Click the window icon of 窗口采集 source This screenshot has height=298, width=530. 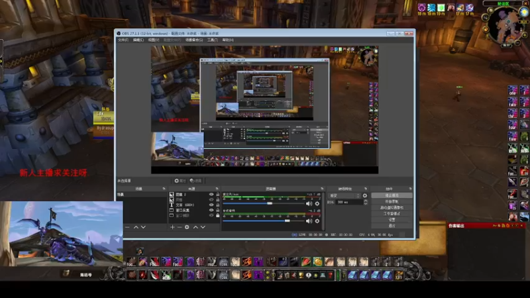172,210
